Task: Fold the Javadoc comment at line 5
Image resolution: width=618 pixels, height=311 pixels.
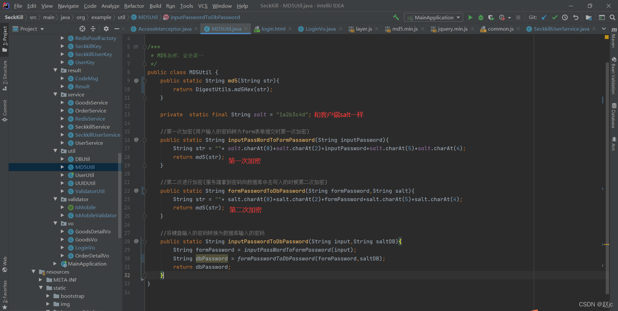Action: 145,47
